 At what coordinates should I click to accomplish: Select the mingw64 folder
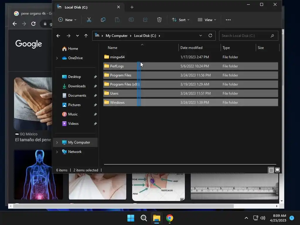pos(117,57)
